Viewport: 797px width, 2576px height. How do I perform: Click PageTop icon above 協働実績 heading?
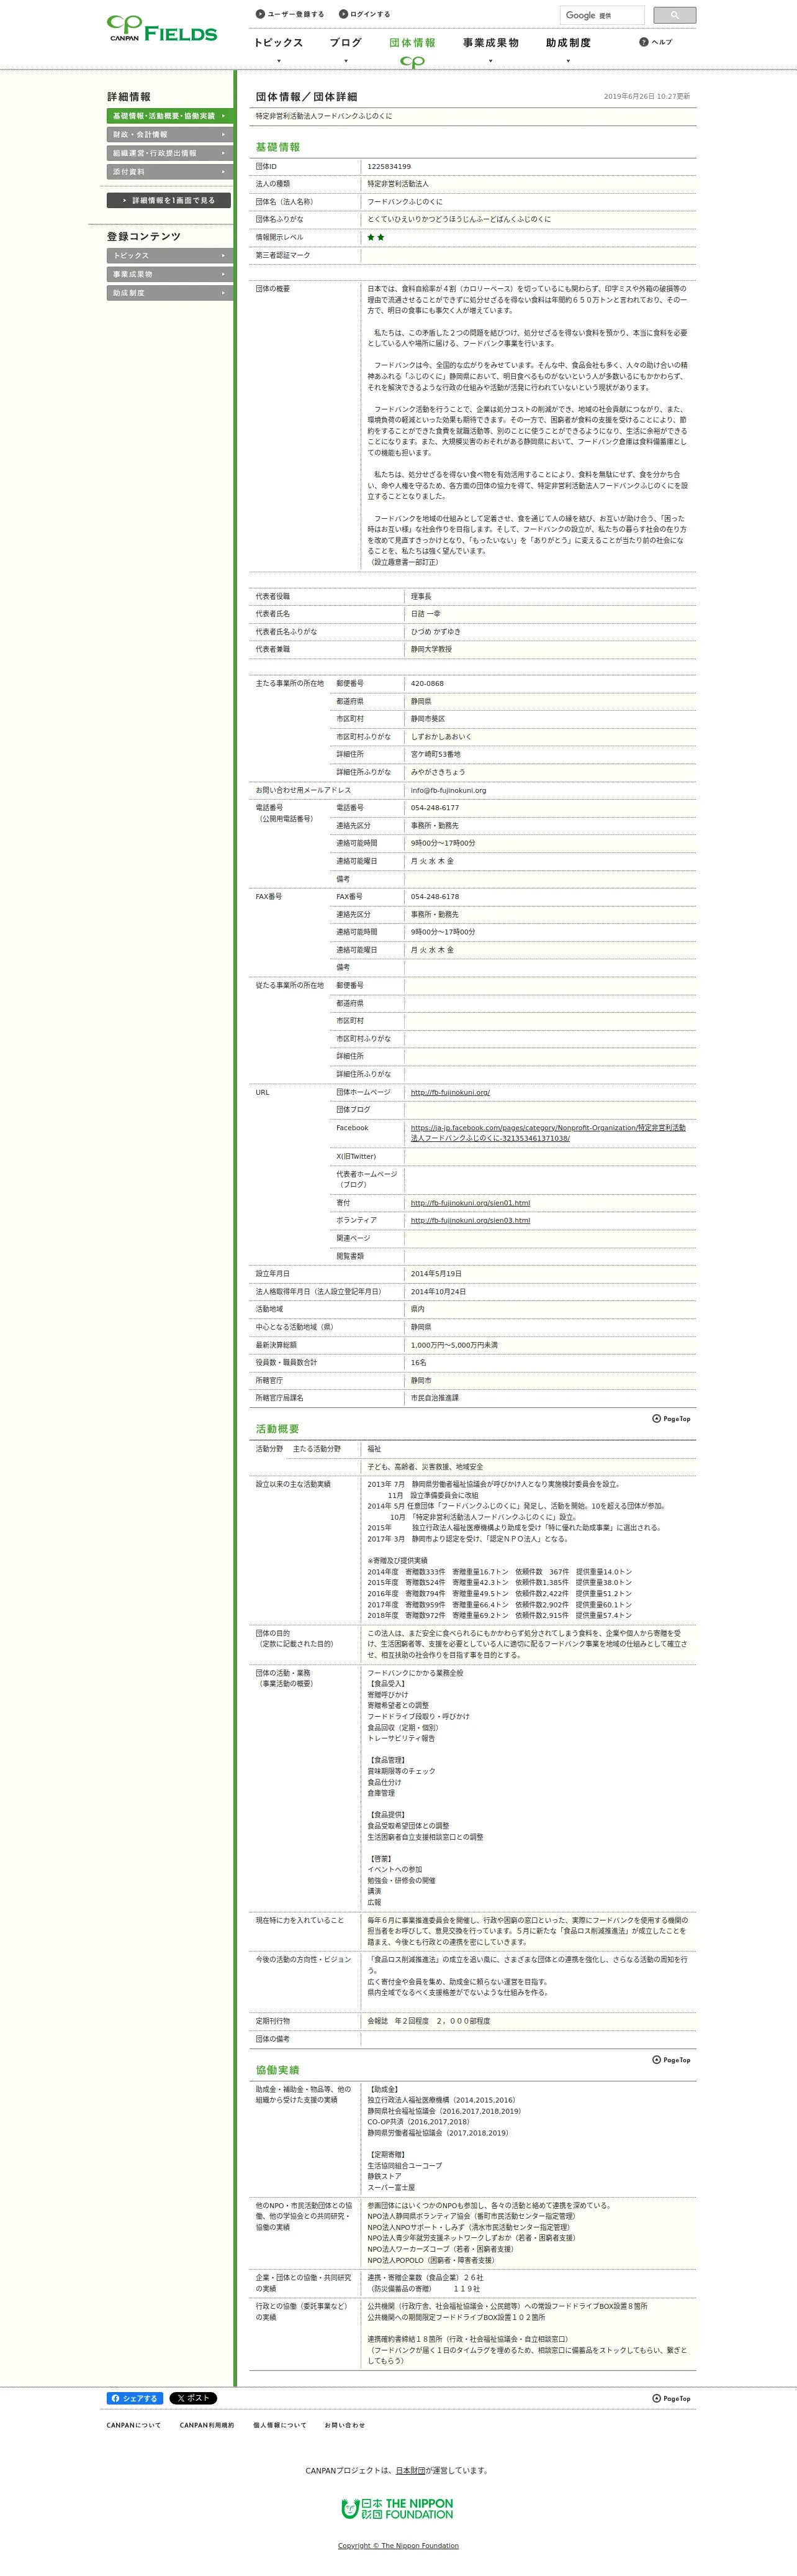[x=671, y=2059]
